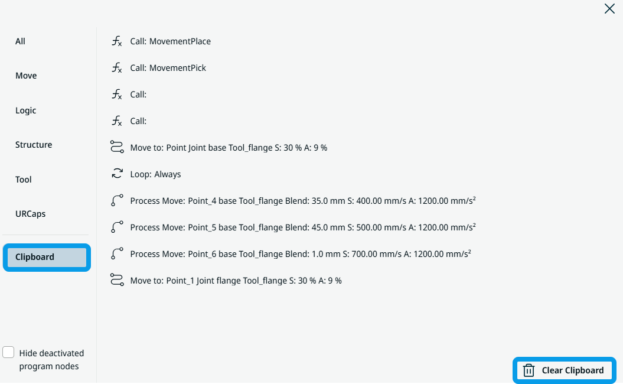Close the node selection dialog
623x384 pixels.
click(x=609, y=9)
